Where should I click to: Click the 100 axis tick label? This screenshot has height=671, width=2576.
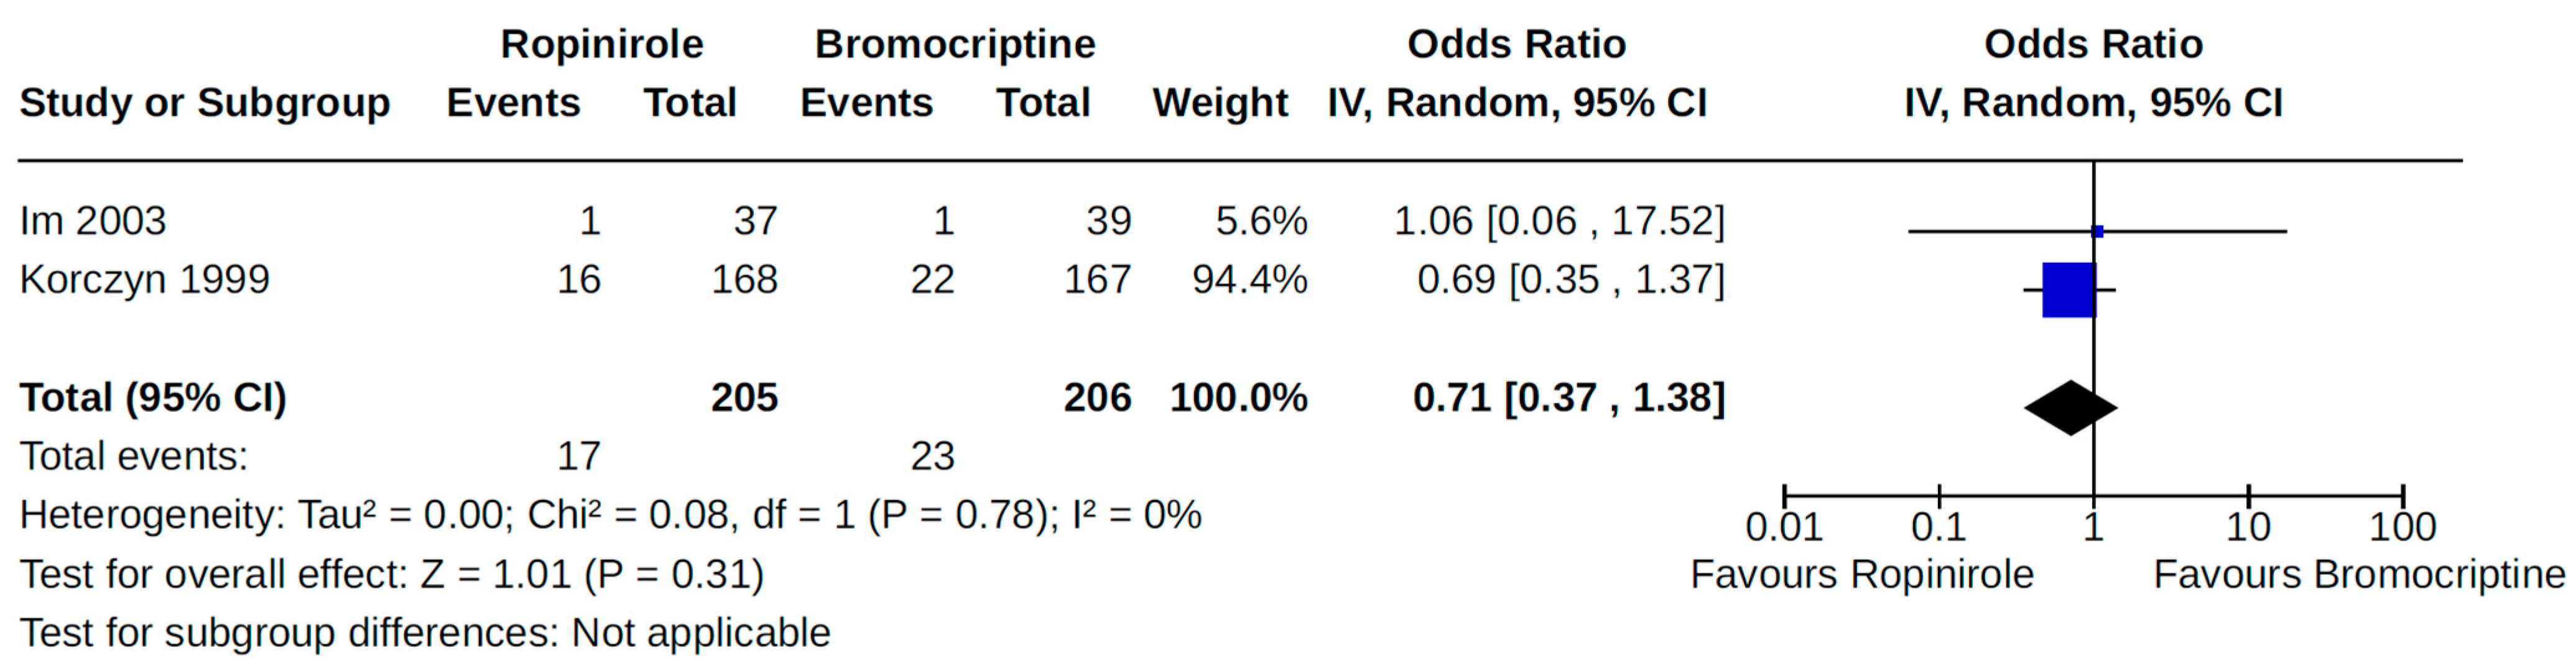click(x=2402, y=527)
